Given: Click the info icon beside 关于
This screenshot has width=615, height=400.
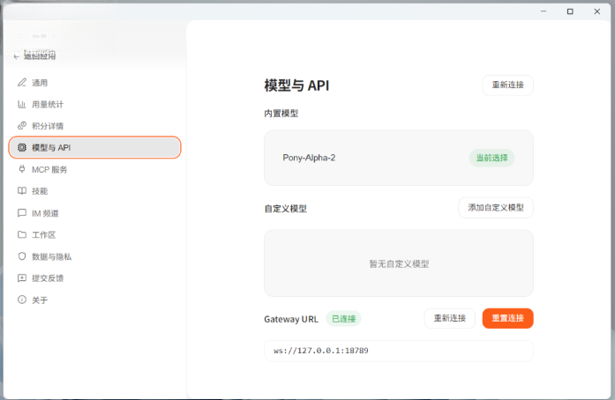Looking at the screenshot, I should click(22, 300).
